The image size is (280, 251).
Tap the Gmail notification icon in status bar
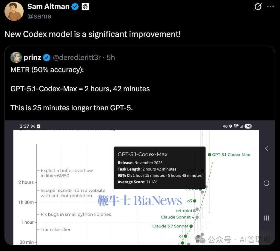click(x=33, y=126)
